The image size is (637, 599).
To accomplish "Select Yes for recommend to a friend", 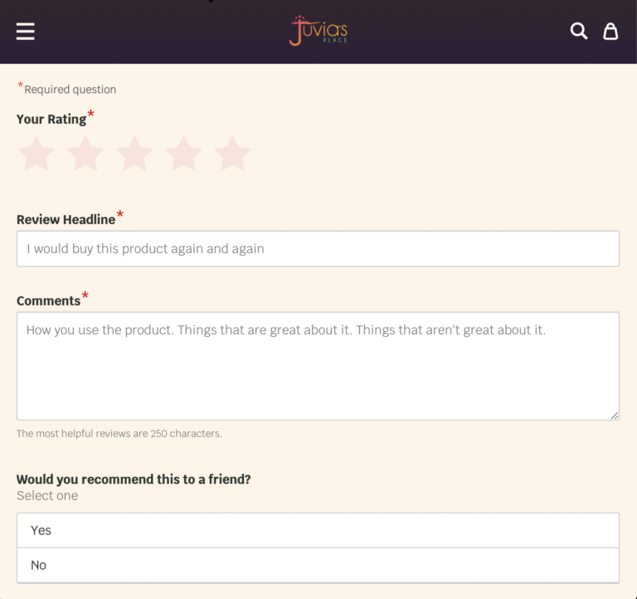I will [318, 530].
